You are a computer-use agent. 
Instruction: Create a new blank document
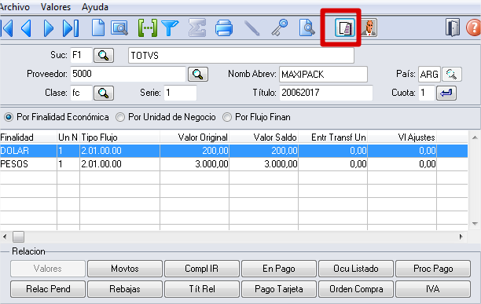[98, 28]
